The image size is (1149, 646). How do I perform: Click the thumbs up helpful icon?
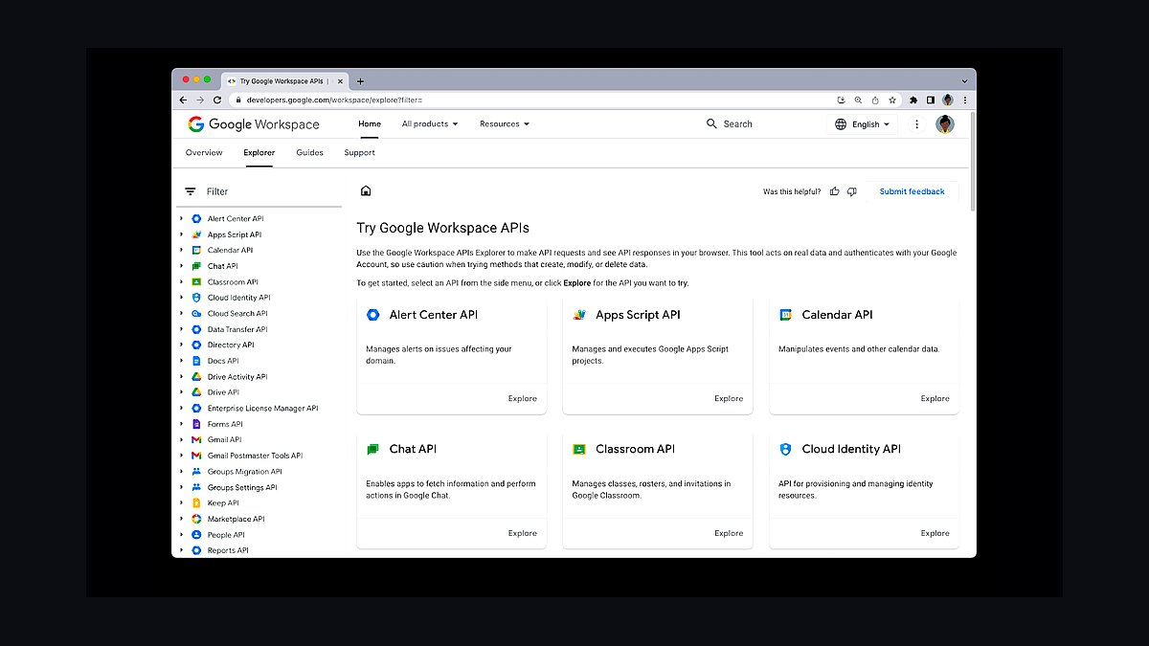(835, 191)
